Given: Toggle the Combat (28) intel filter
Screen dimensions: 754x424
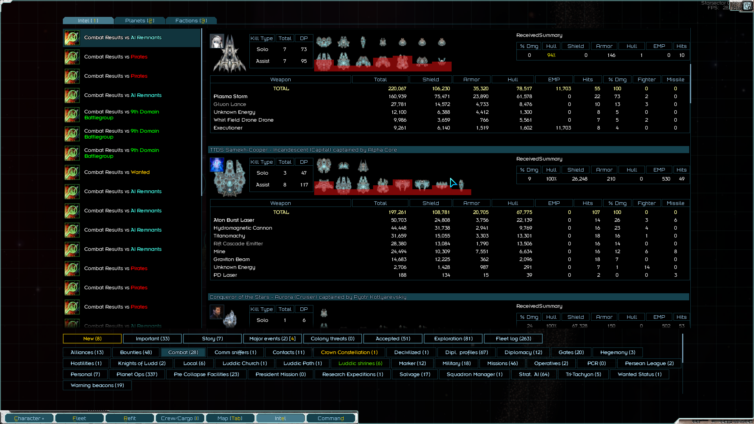Looking at the screenshot, I should point(183,353).
